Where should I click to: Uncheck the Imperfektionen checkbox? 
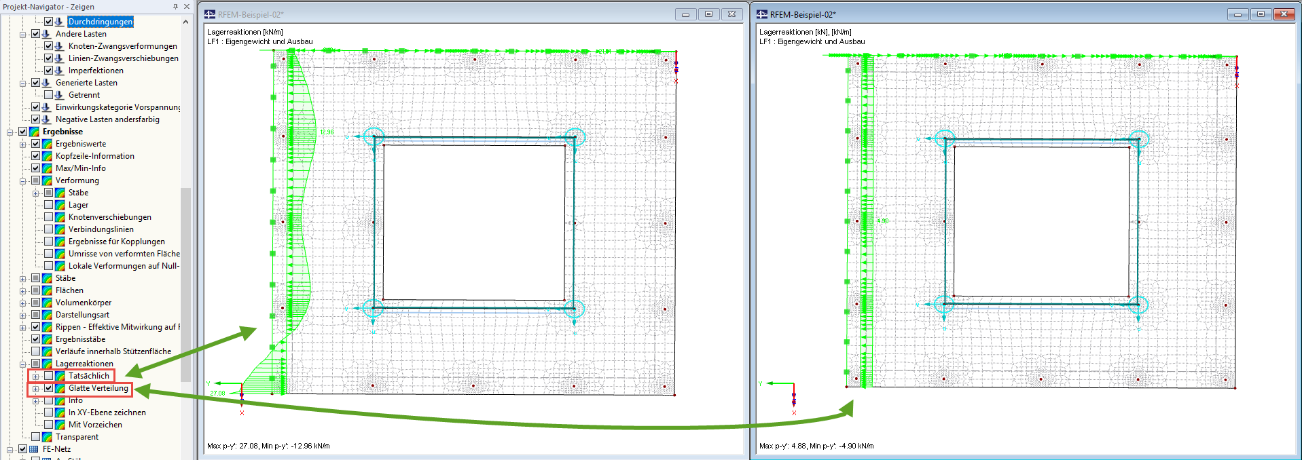pyautogui.click(x=48, y=71)
